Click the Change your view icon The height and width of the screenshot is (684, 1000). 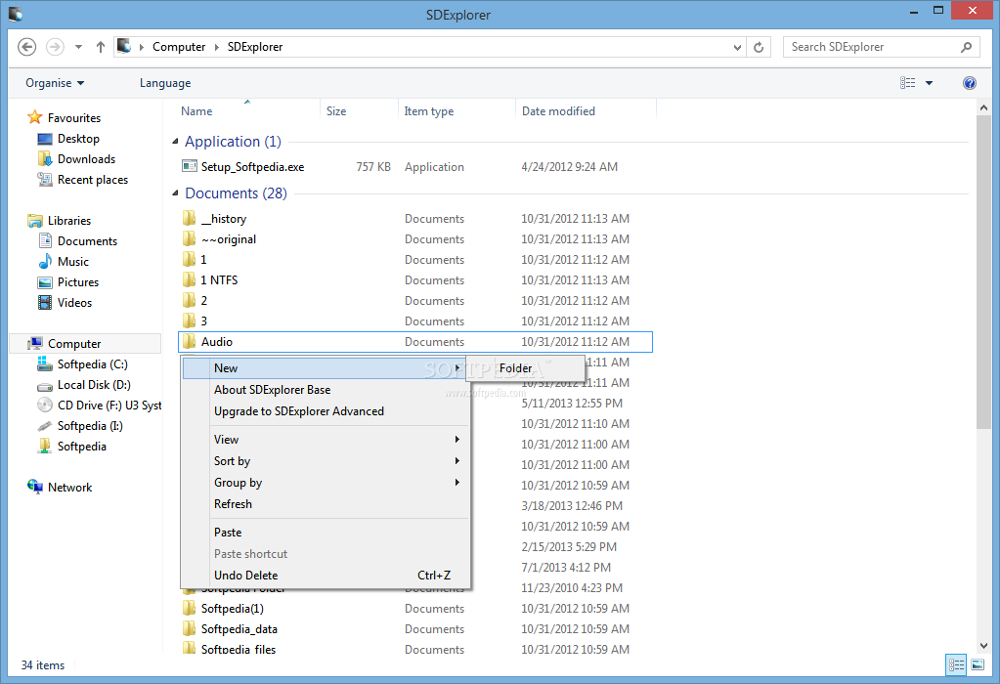pyautogui.click(x=907, y=83)
